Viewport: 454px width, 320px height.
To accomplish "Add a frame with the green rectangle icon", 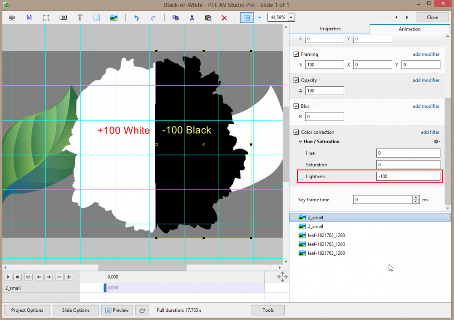I will (46, 18).
